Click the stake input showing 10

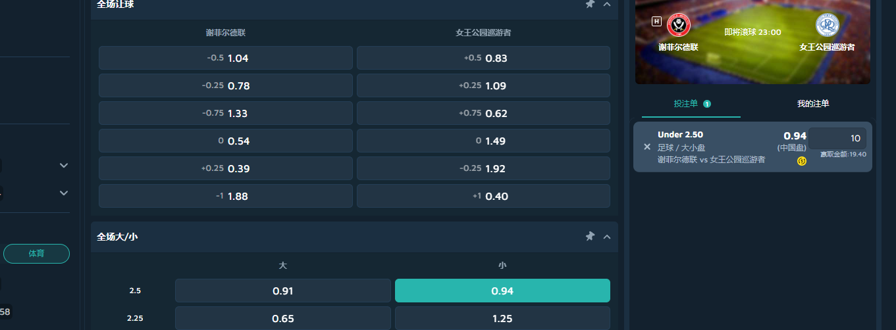tap(837, 138)
